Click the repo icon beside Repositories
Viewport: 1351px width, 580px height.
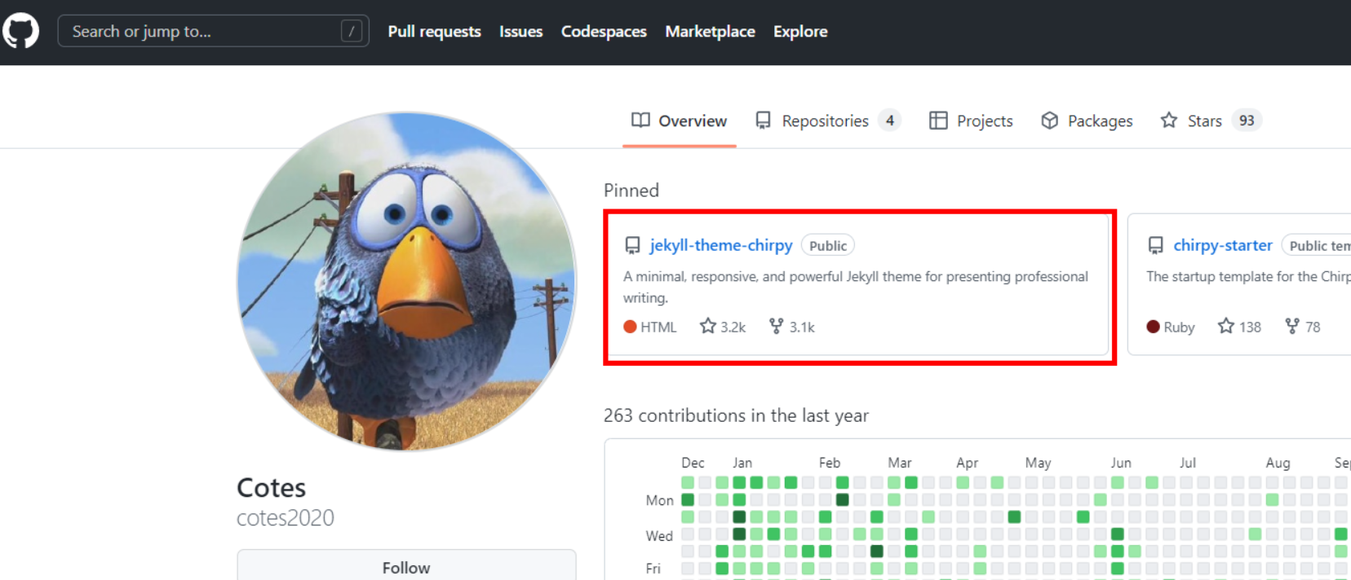coord(763,121)
